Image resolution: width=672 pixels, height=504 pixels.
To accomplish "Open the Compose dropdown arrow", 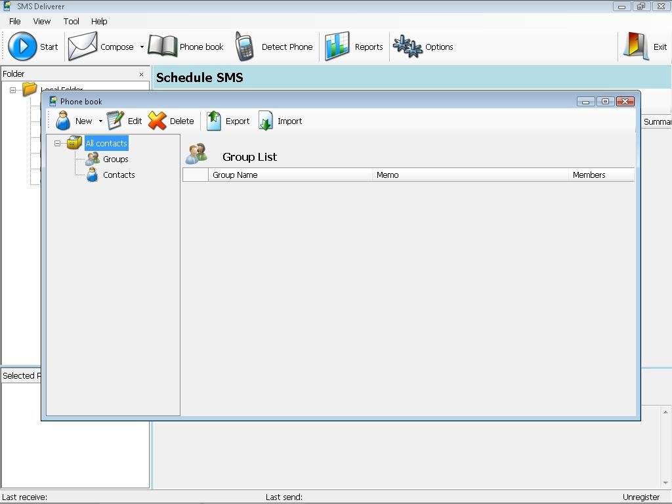I will [x=142, y=47].
